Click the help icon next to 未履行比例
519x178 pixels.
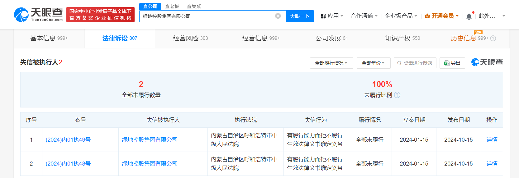click(x=397, y=95)
